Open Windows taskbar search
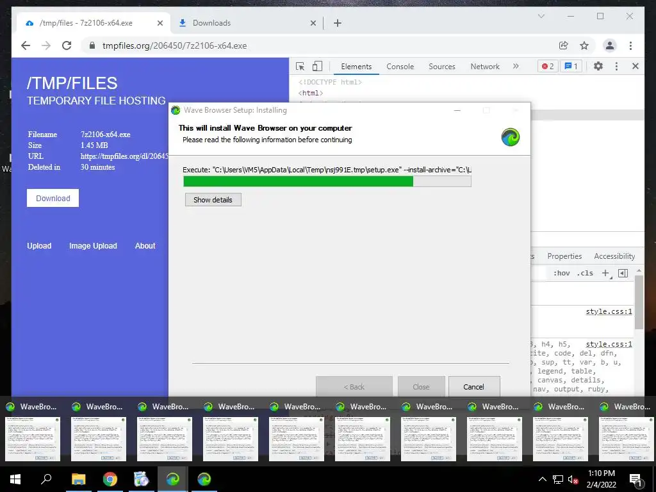The height and width of the screenshot is (492, 656). (x=46, y=479)
